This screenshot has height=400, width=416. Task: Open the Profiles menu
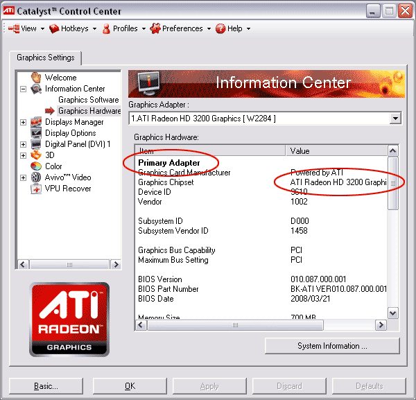(x=124, y=28)
